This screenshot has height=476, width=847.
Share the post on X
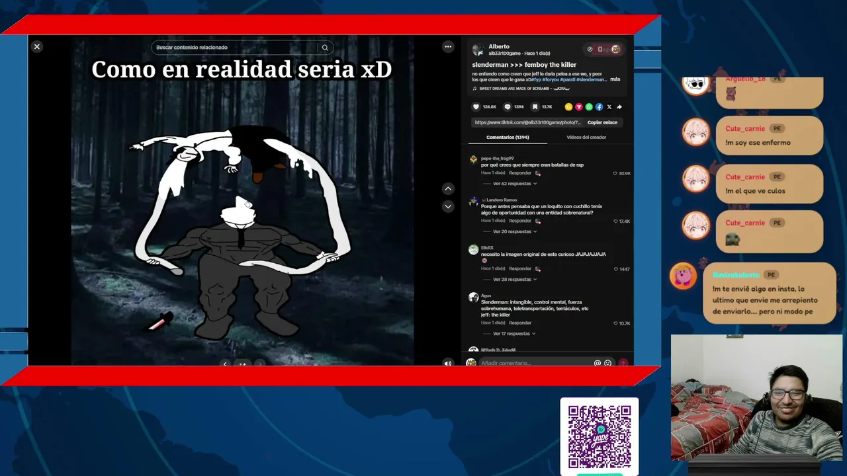pyautogui.click(x=609, y=106)
